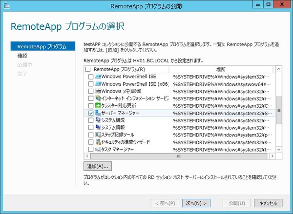293x214 pixels.
Task: Click the wizard window icon in title bar
Action: click(x=7, y=6)
